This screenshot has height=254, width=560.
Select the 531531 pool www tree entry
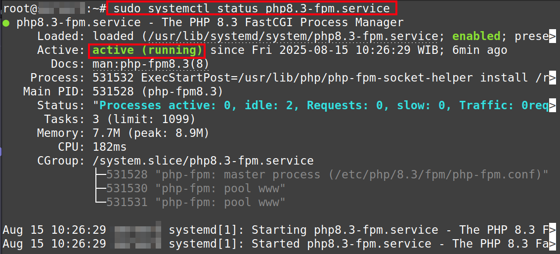[x=196, y=203]
